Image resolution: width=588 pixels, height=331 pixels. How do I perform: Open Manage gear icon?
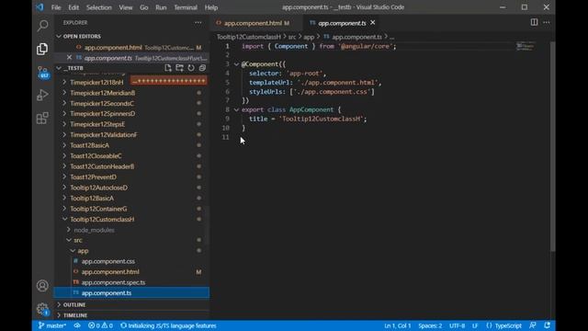42,309
